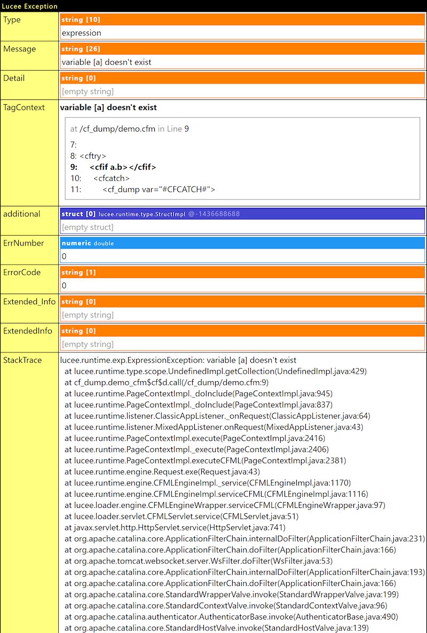Click the ExtendedInfo row label

28,331
